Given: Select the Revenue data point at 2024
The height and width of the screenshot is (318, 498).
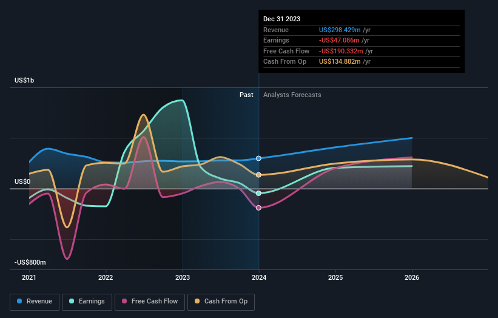Looking at the screenshot, I should pos(258,158).
